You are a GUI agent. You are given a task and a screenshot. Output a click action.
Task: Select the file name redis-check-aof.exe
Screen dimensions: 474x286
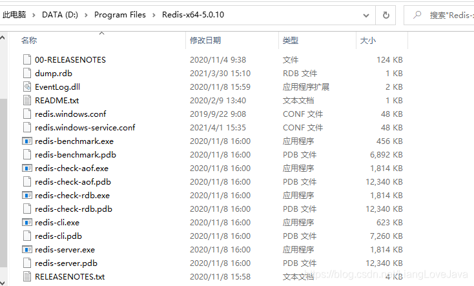(72, 168)
